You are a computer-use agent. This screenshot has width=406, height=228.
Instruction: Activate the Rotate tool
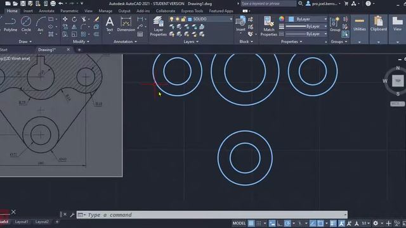(x=74, y=20)
